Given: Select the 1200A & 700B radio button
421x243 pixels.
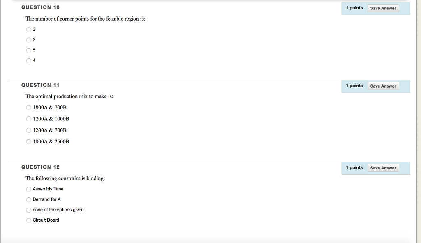Looking at the screenshot, I should [28, 130].
